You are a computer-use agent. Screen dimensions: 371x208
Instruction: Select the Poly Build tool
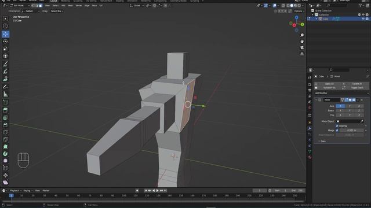coord(5,146)
